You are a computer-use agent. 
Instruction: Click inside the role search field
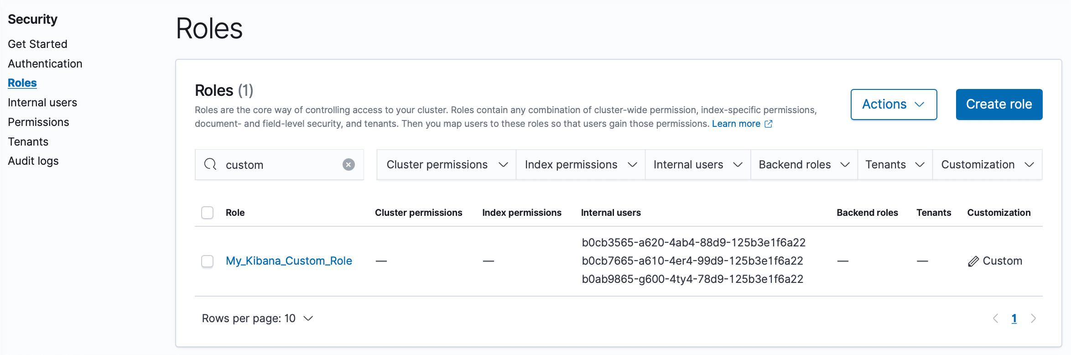[281, 165]
